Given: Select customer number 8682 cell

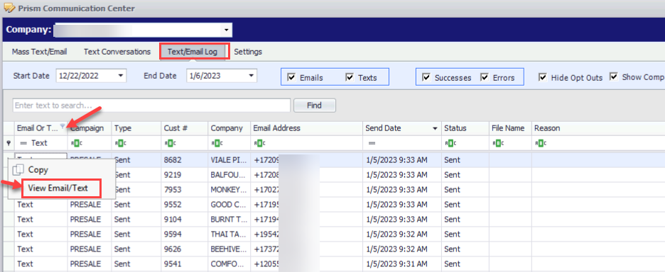Looking at the screenshot, I should point(185,160).
